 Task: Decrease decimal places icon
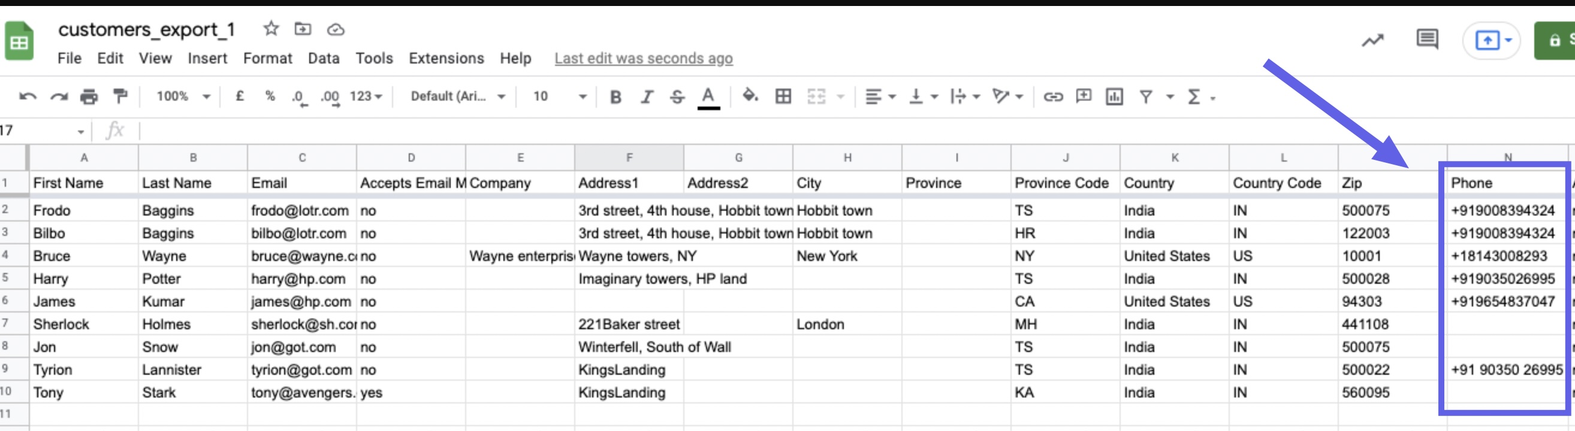300,97
